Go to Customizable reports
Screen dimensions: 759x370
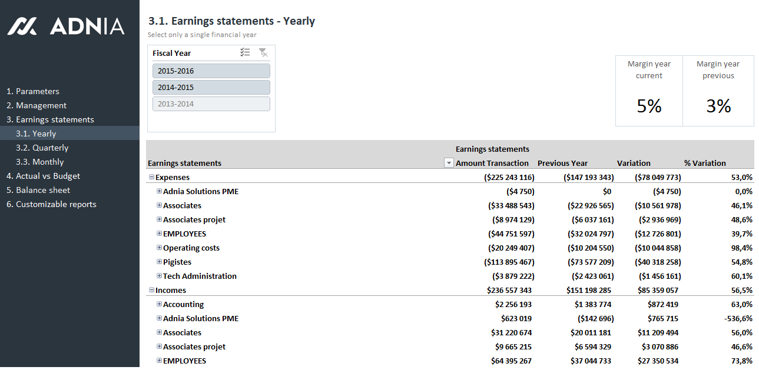tap(51, 204)
